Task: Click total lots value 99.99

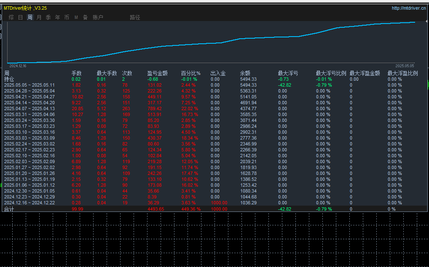Action: coord(78,209)
